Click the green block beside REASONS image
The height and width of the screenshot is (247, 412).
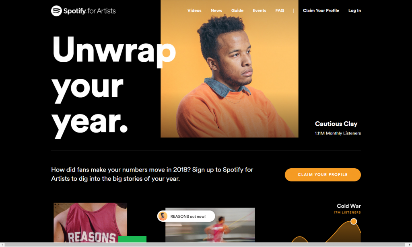(x=132, y=239)
